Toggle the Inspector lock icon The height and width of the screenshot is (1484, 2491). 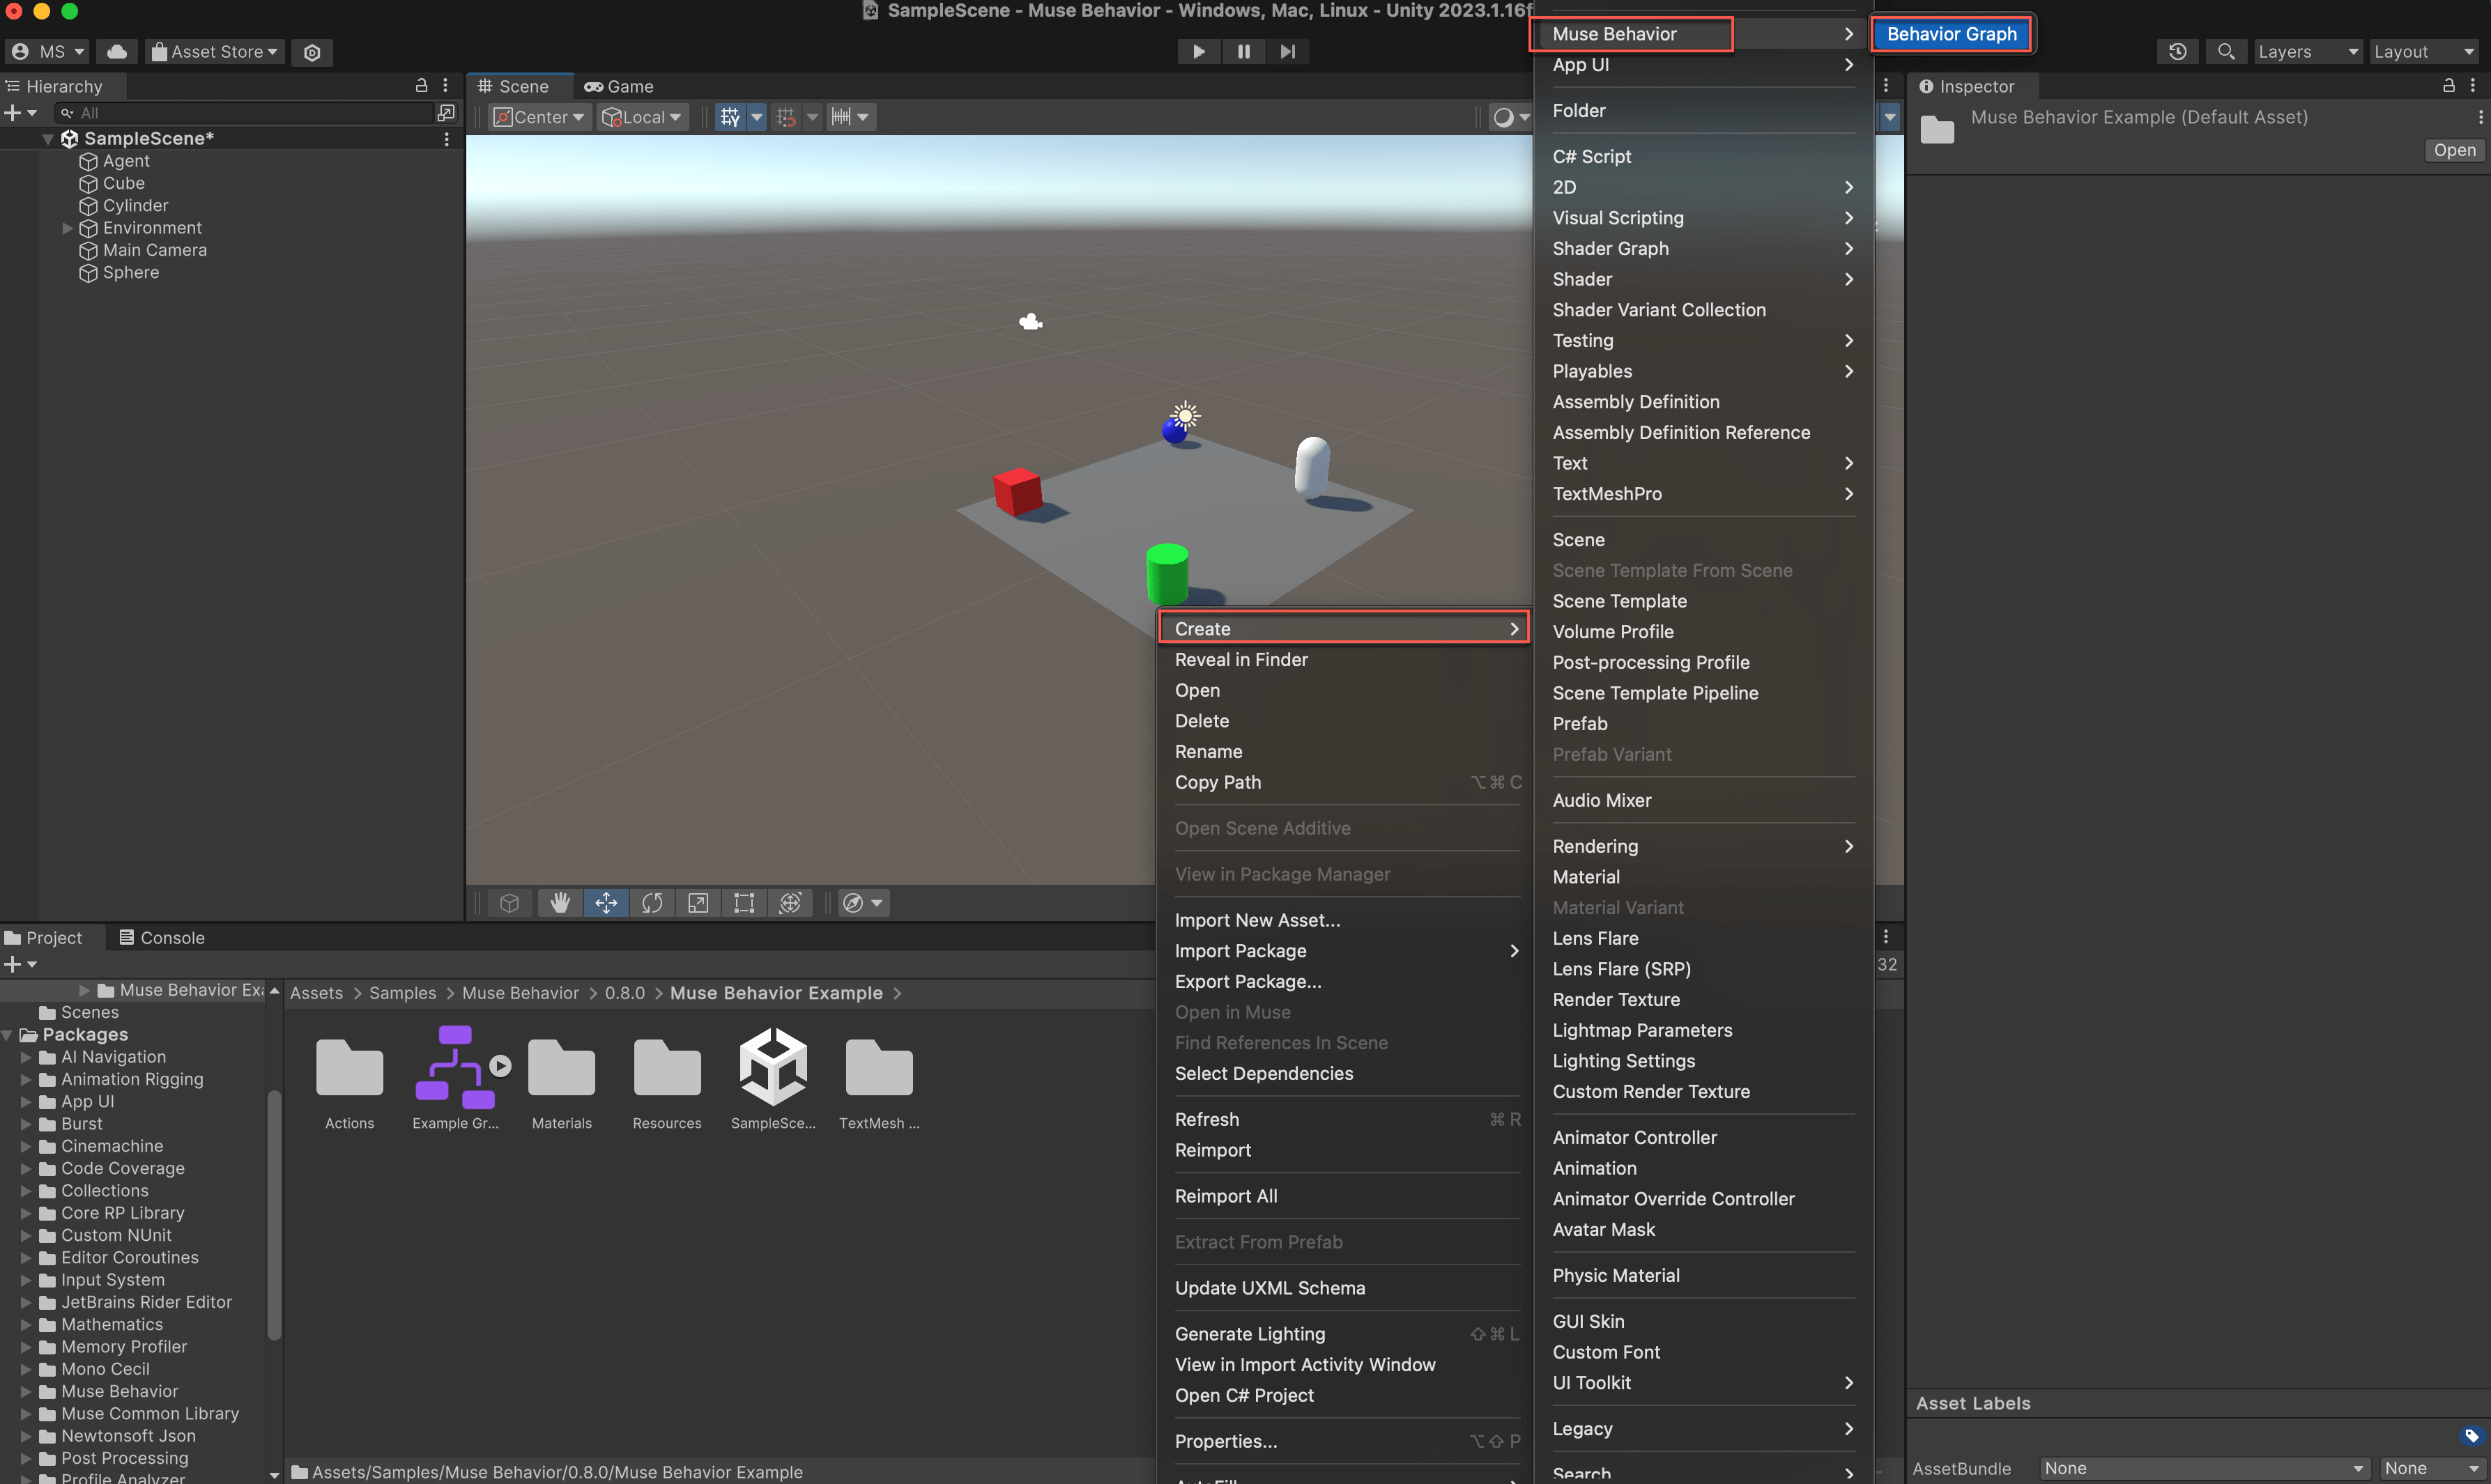[x=2448, y=86]
